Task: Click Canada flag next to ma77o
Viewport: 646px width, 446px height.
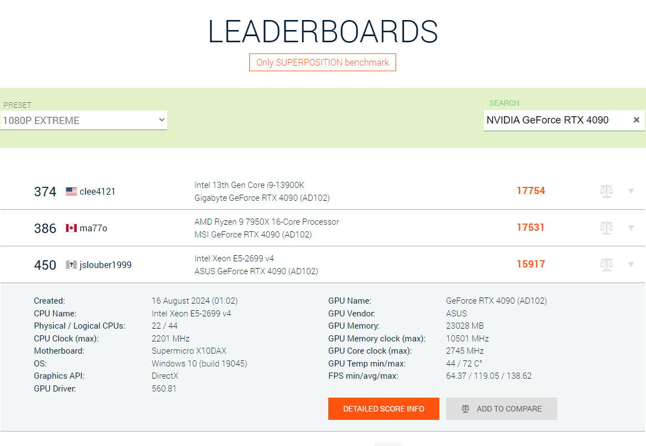Action: click(71, 228)
